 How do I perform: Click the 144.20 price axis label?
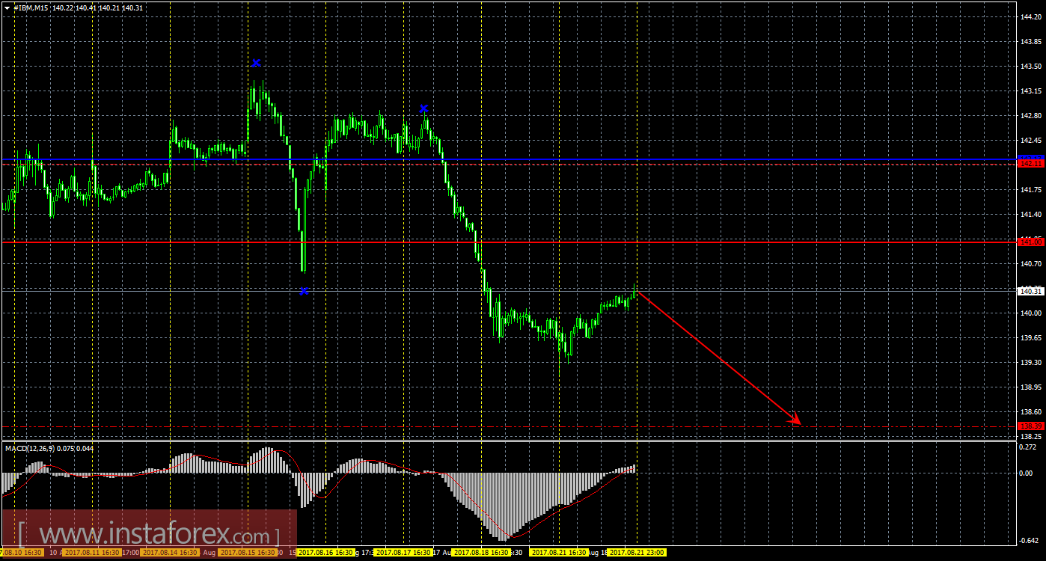1031,17
